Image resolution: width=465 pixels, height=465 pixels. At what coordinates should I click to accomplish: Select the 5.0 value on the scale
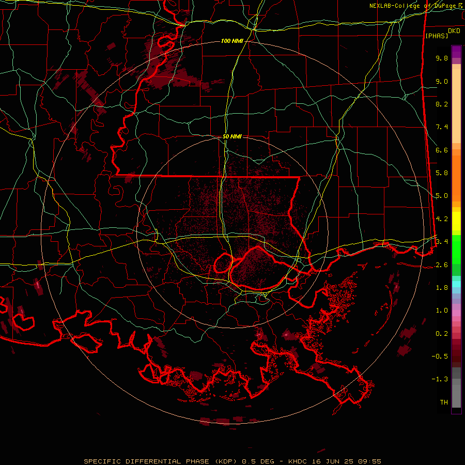pos(442,196)
